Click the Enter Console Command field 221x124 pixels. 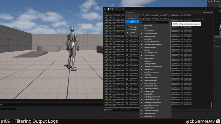pyautogui.click(x=126, y=110)
